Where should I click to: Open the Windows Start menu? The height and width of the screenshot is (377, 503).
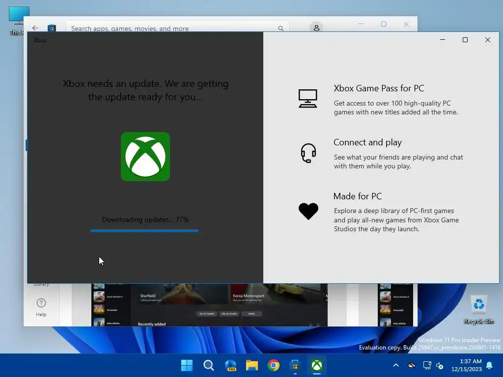187,365
